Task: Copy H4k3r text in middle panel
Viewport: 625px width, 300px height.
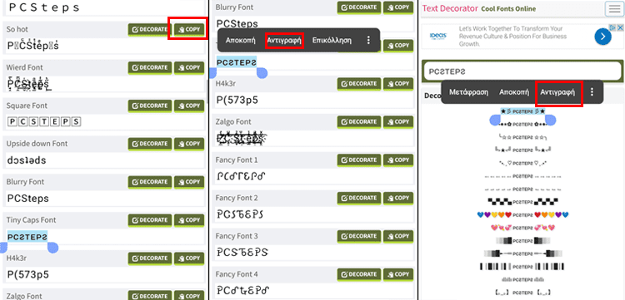Action: pos(398,84)
